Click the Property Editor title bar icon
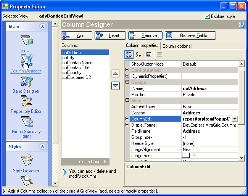248x196 pixels. click(x=5, y=6)
